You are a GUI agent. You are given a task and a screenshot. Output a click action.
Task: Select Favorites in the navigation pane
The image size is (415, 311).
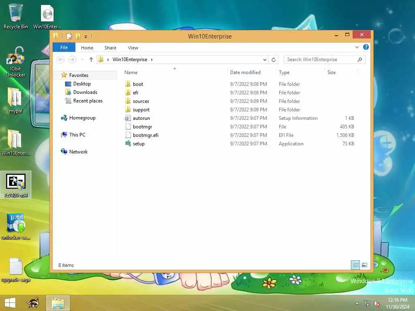click(79, 75)
